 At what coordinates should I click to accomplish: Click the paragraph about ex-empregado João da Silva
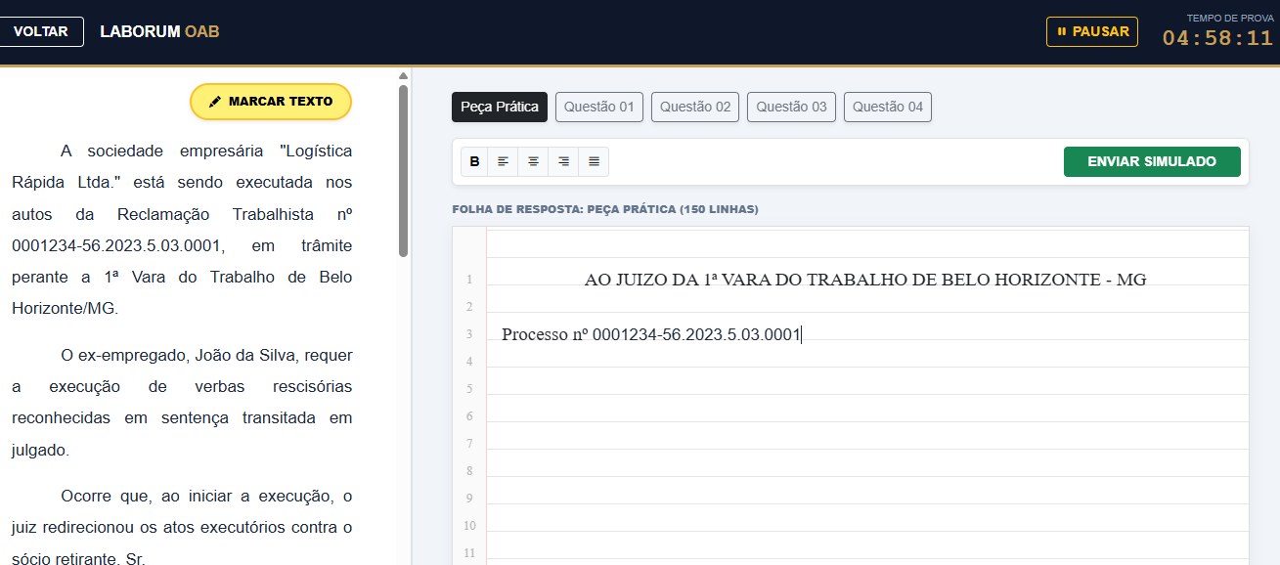click(182, 403)
